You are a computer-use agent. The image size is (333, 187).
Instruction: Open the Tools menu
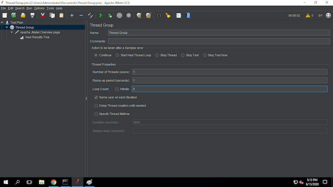[x=50, y=8]
